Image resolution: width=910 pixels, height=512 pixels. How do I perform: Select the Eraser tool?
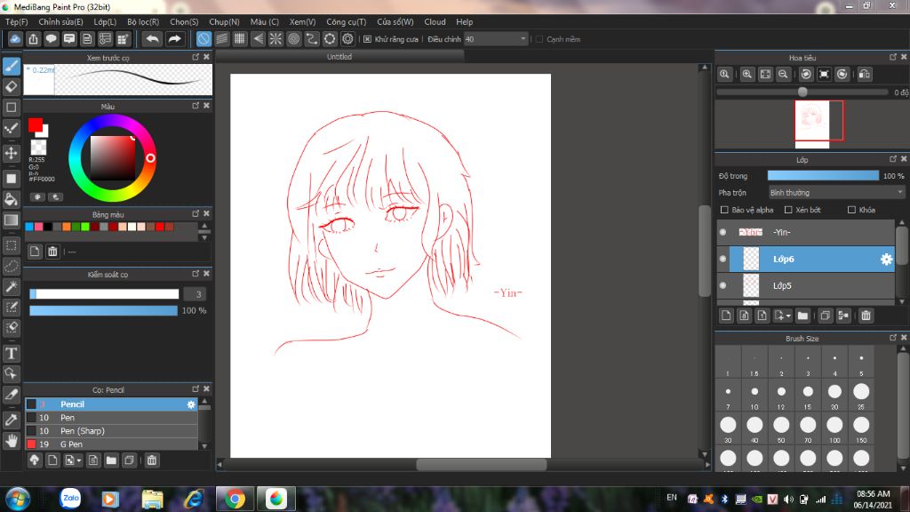11,86
